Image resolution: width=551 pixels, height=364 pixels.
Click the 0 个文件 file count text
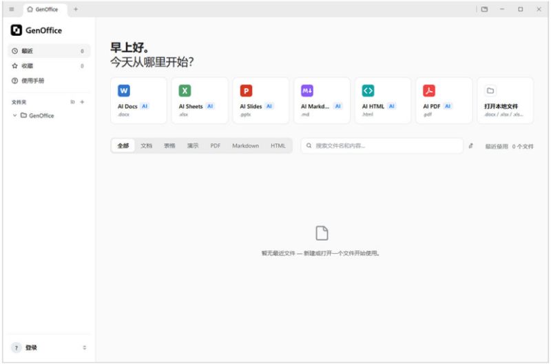coord(523,146)
